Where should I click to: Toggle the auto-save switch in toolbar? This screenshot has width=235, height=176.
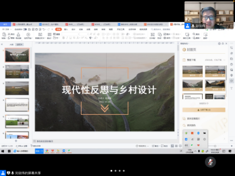tap(25, 29)
